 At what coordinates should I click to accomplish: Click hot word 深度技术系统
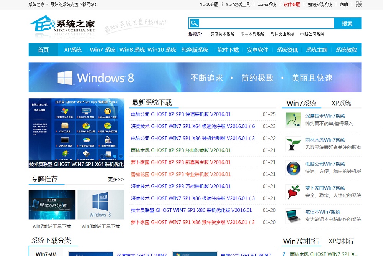tap(222, 34)
